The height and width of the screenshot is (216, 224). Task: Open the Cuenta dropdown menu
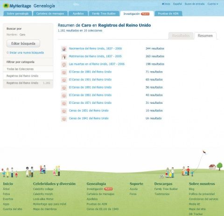pyautogui.click(x=213, y=4)
